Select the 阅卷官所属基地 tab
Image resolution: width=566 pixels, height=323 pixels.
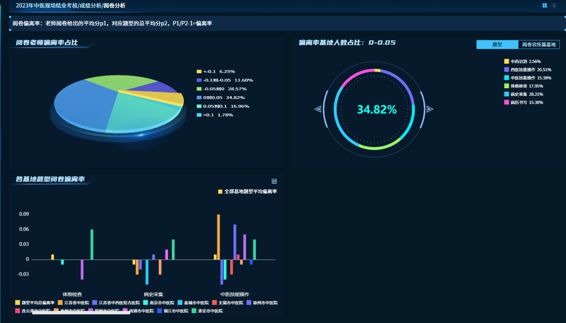pos(539,45)
